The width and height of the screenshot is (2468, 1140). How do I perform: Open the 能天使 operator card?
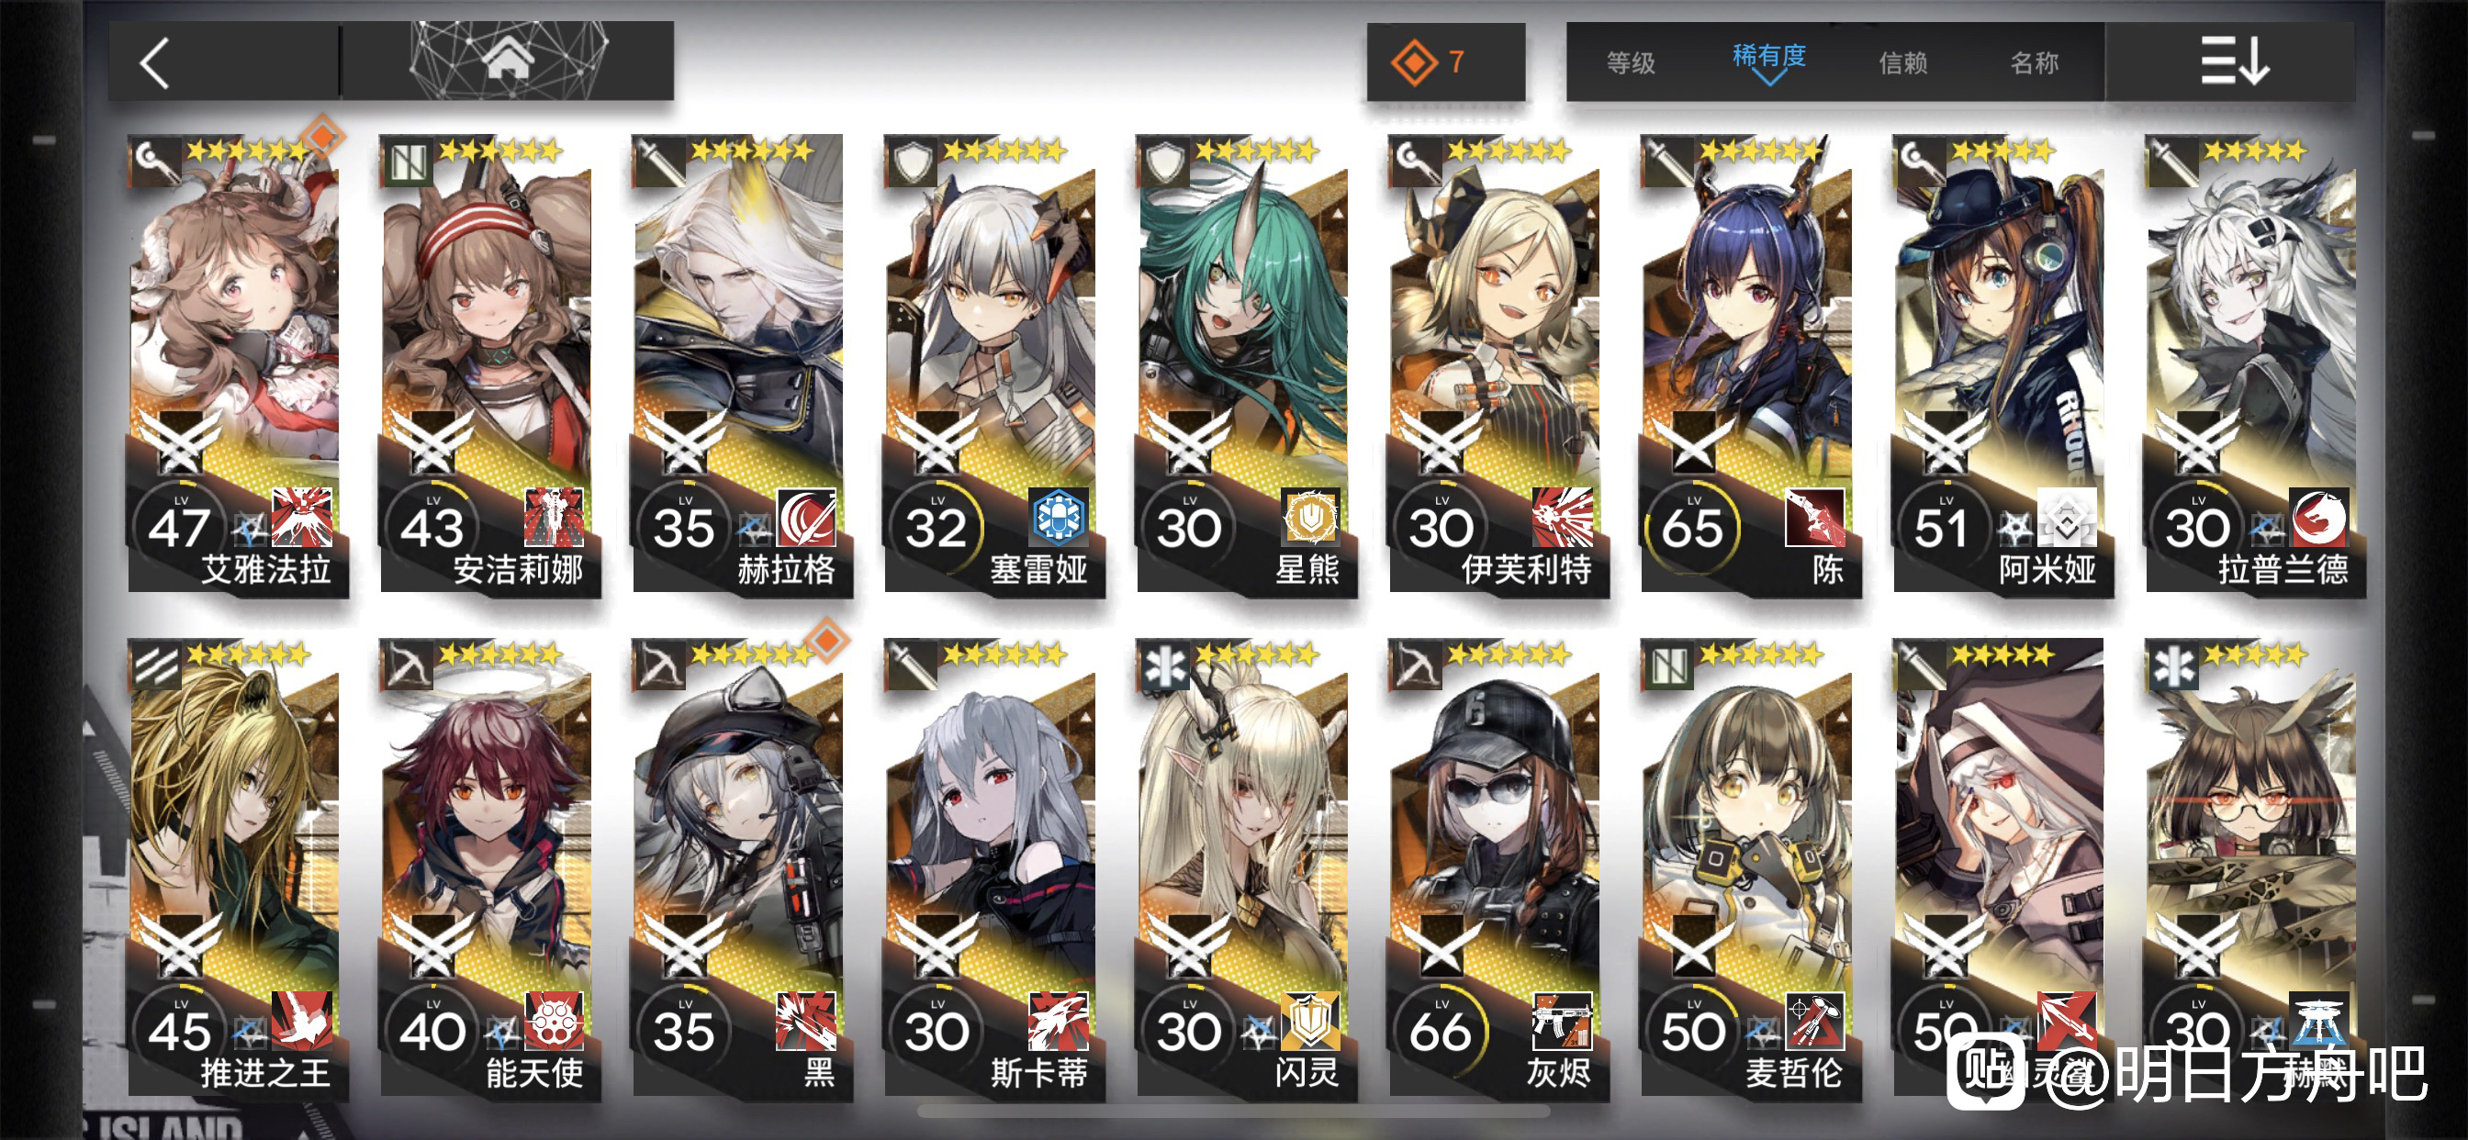click(487, 868)
